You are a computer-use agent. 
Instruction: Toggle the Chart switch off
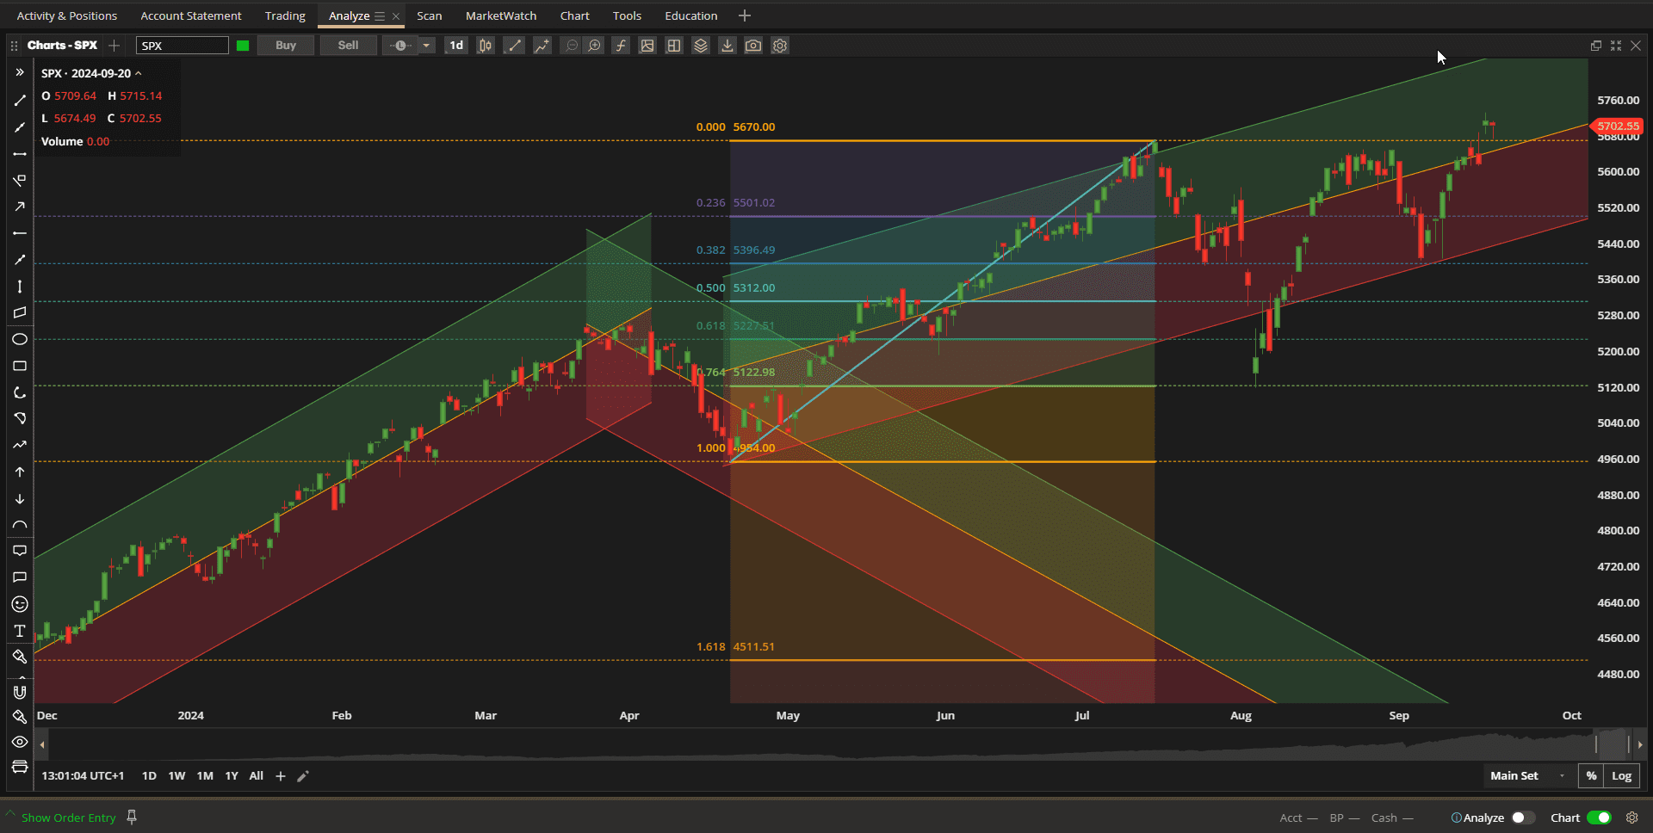(1599, 818)
